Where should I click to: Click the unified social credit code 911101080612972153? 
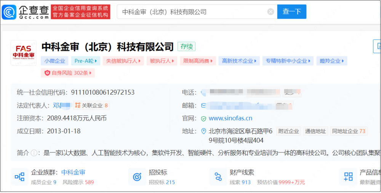coord(102,92)
